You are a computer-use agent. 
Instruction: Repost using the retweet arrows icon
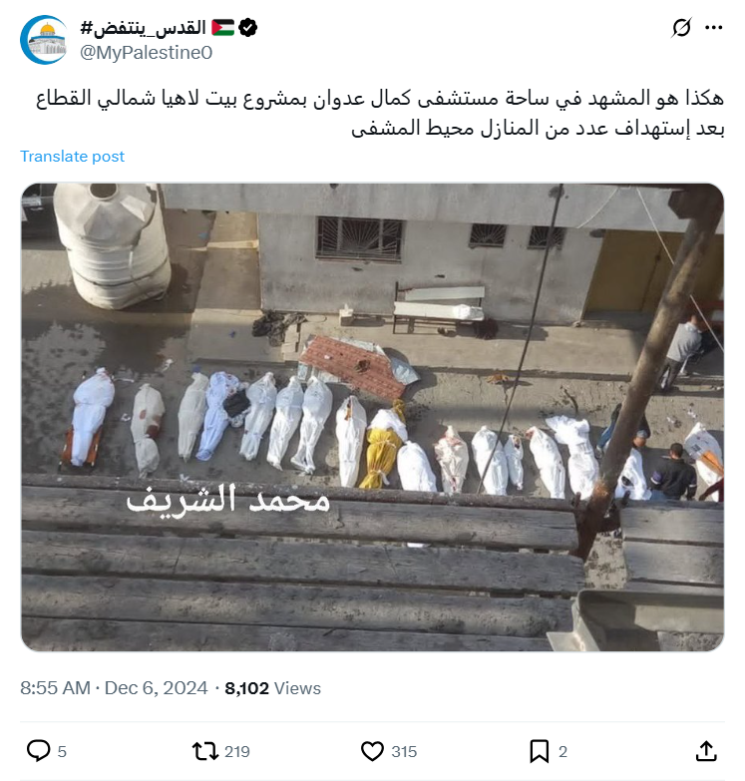pyautogui.click(x=205, y=751)
